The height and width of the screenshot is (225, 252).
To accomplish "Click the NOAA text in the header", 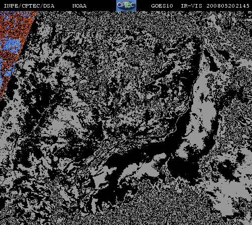I will pyautogui.click(x=79, y=6).
